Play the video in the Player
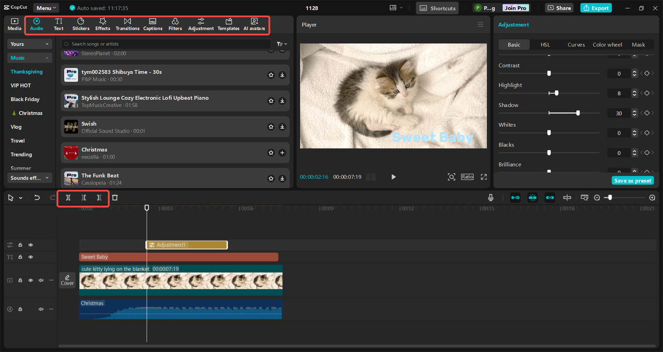The height and width of the screenshot is (352, 663). 393,177
